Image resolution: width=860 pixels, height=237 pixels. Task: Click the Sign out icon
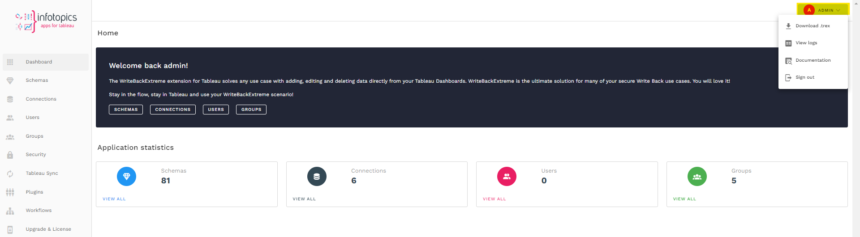click(788, 77)
